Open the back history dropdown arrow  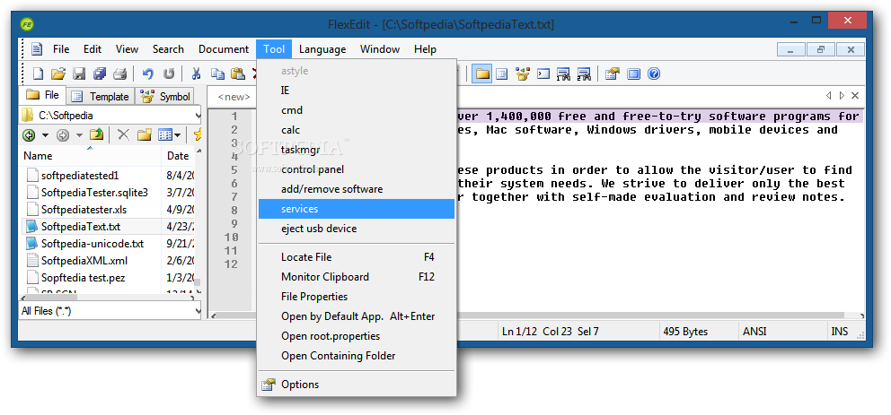click(x=45, y=135)
